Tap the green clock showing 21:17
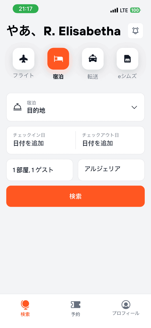This screenshot has height=328, width=151. tap(25, 9)
